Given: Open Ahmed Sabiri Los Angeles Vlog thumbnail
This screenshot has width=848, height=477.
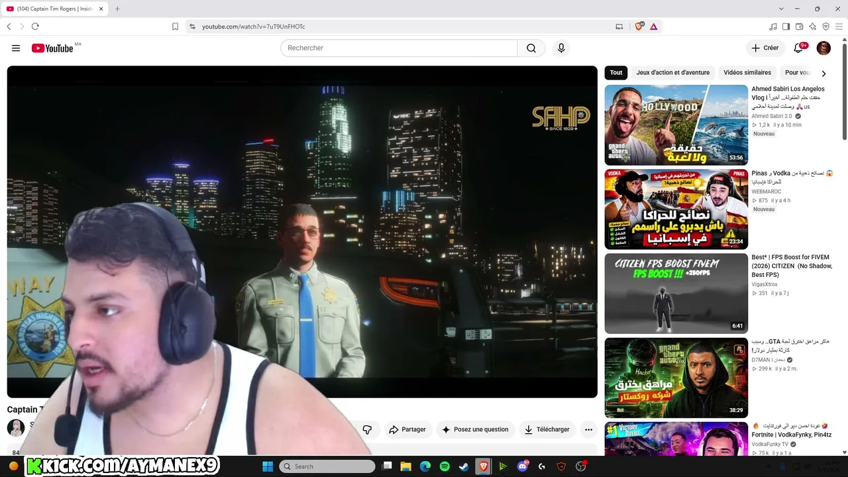Looking at the screenshot, I should click(676, 125).
